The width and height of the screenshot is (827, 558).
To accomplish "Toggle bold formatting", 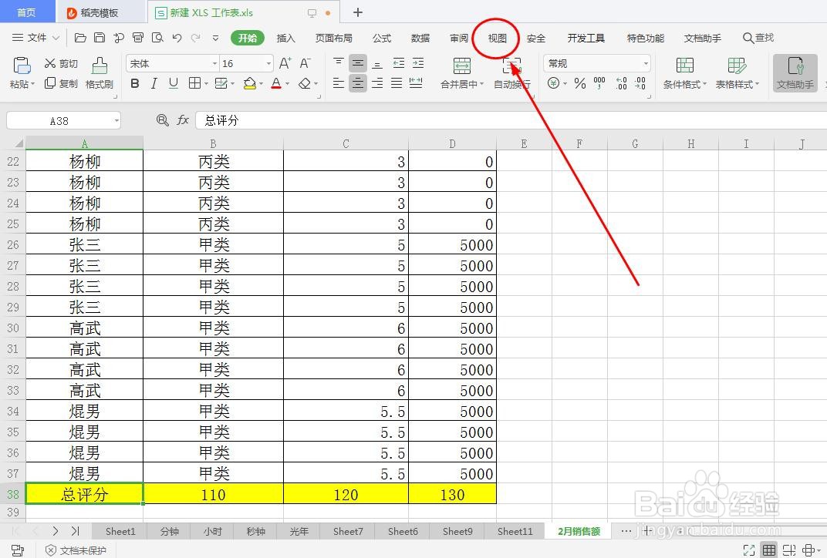I will coord(135,83).
